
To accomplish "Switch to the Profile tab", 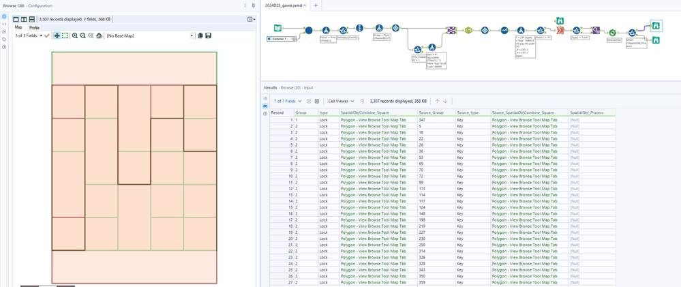I will point(34,28).
